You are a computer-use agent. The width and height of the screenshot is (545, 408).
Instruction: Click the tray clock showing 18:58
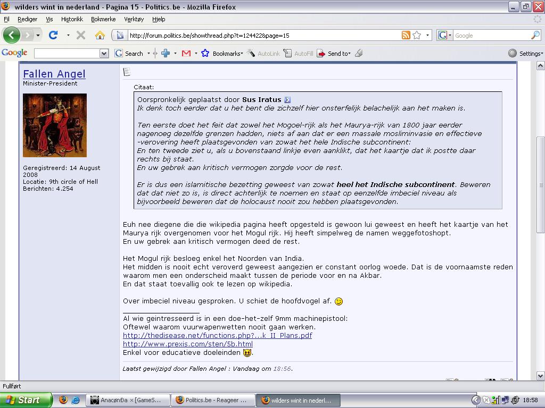(x=531, y=400)
